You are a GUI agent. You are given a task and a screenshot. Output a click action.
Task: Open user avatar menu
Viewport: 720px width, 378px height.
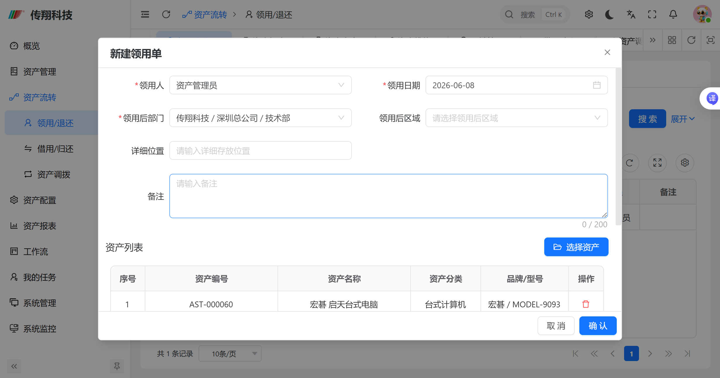(702, 14)
